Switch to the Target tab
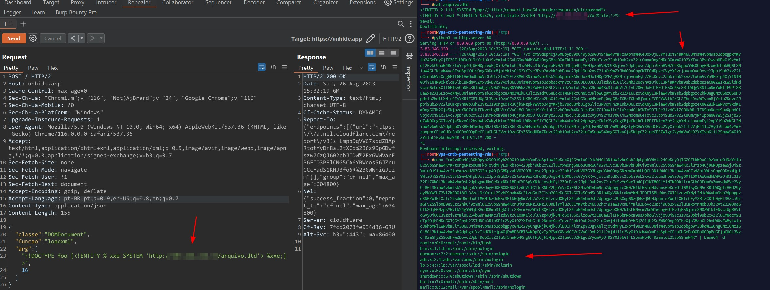The image size is (770, 290). pyautogui.click(x=51, y=3)
